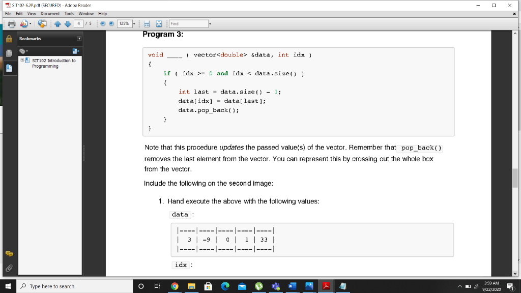Open the zoom level dropdown arrow

click(134, 24)
